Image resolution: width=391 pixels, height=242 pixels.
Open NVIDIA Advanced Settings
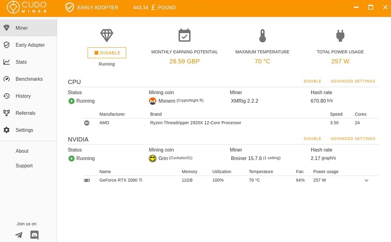click(353, 139)
